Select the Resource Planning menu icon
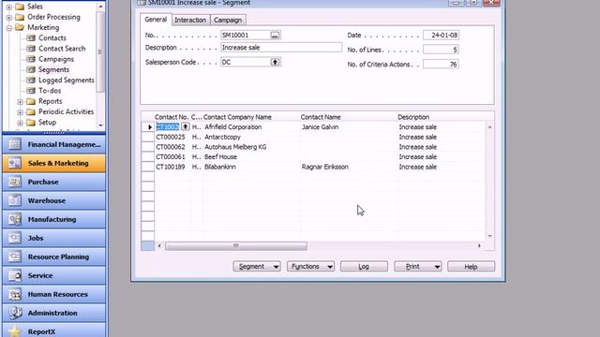 click(x=15, y=256)
